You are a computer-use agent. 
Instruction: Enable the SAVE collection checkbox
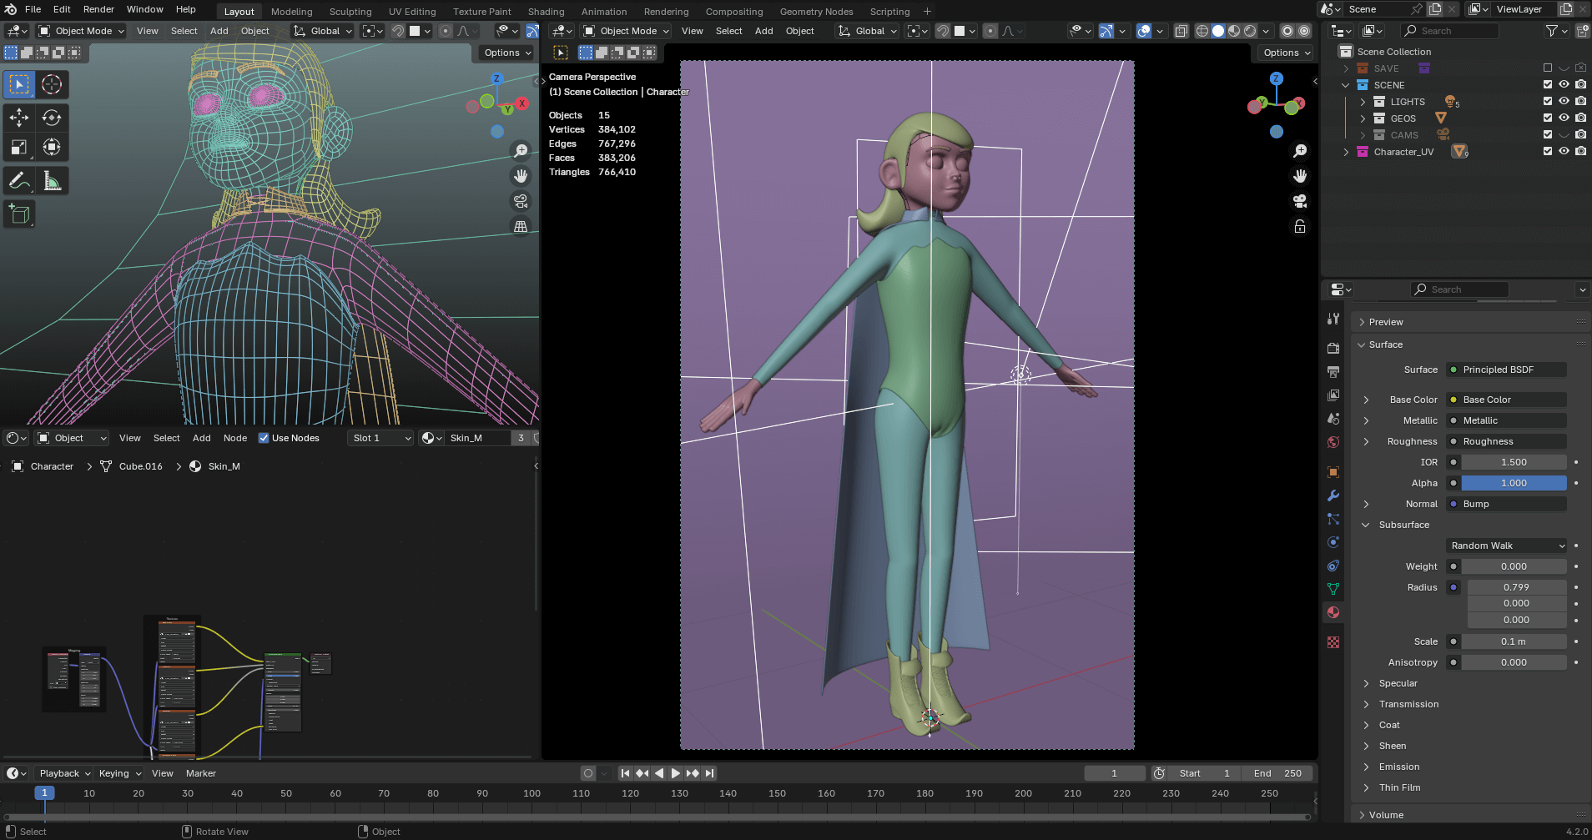[x=1548, y=68]
